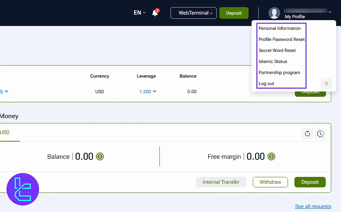Click the refresh icon in the money panel
341x212 pixels.
307,134
